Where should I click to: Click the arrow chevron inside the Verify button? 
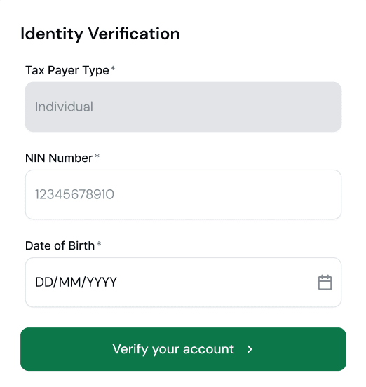coord(250,349)
